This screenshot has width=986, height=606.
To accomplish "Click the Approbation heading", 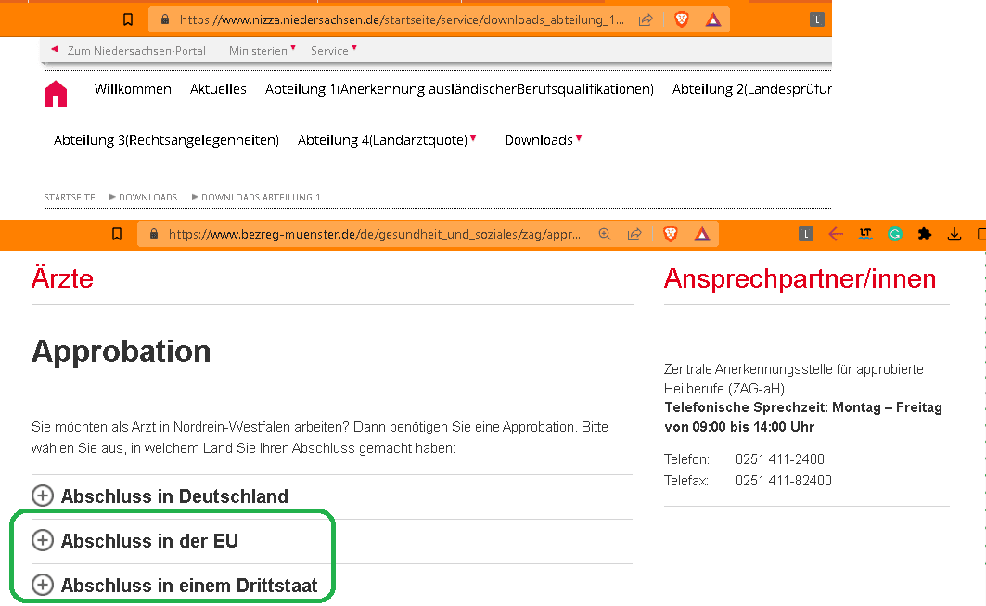I will pos(122,351).
